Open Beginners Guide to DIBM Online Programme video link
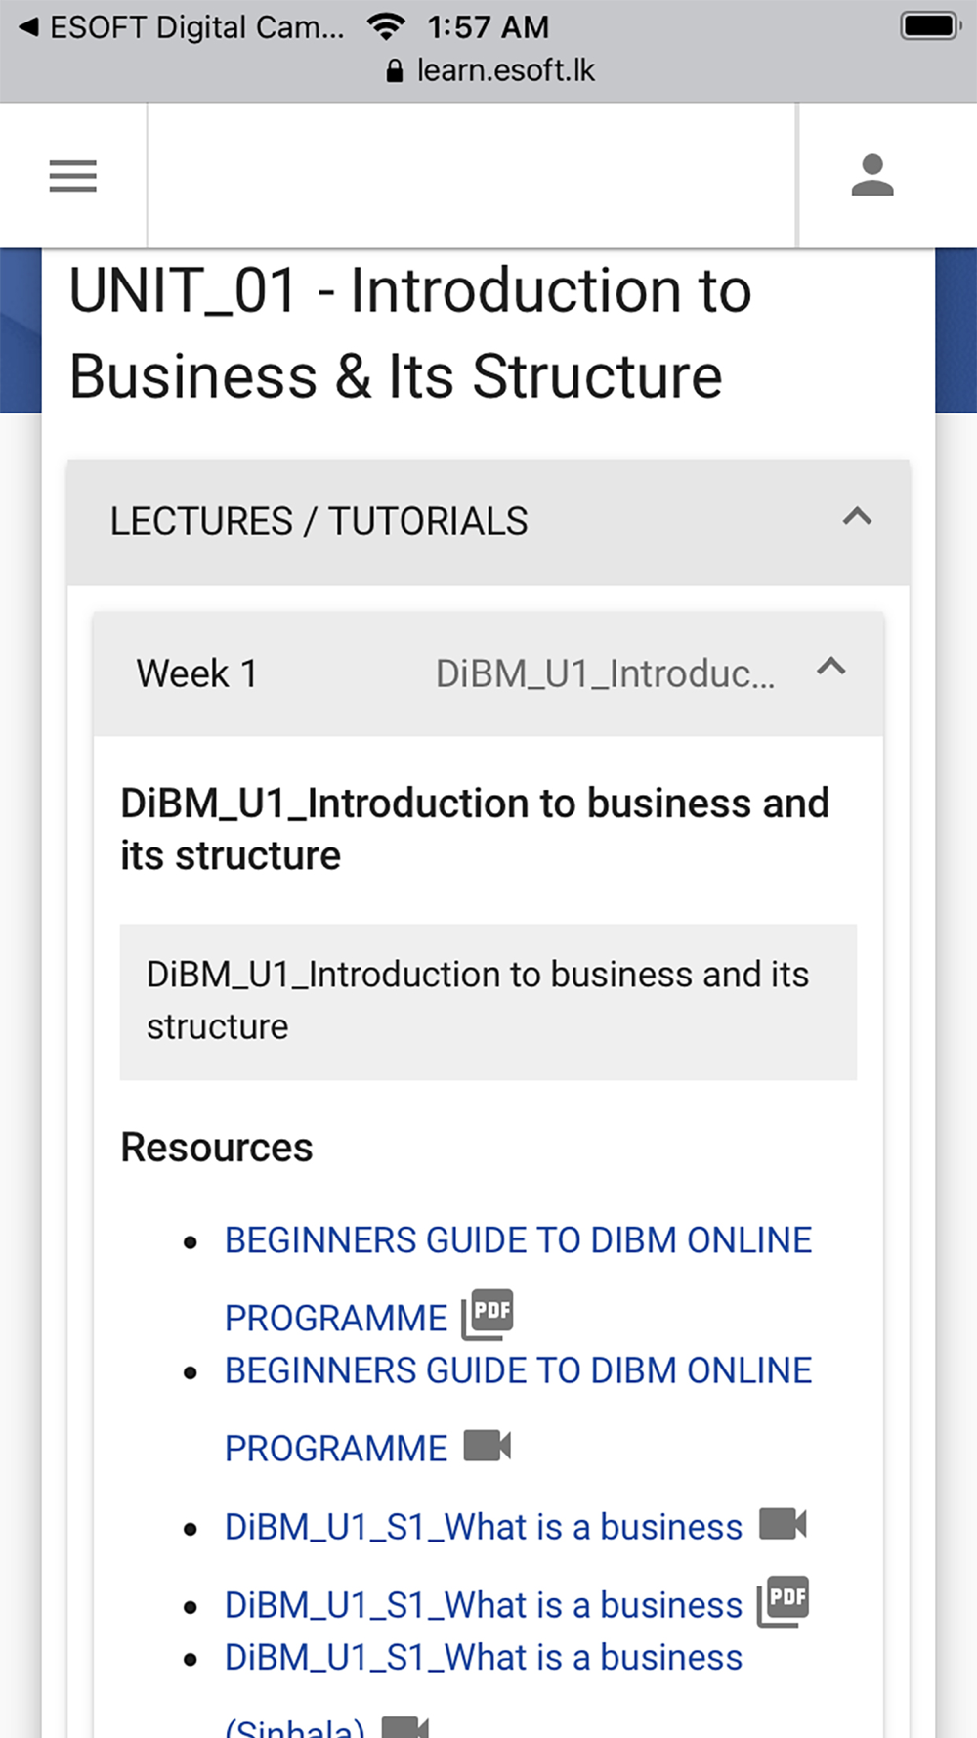 click(x=518, y=1409)
